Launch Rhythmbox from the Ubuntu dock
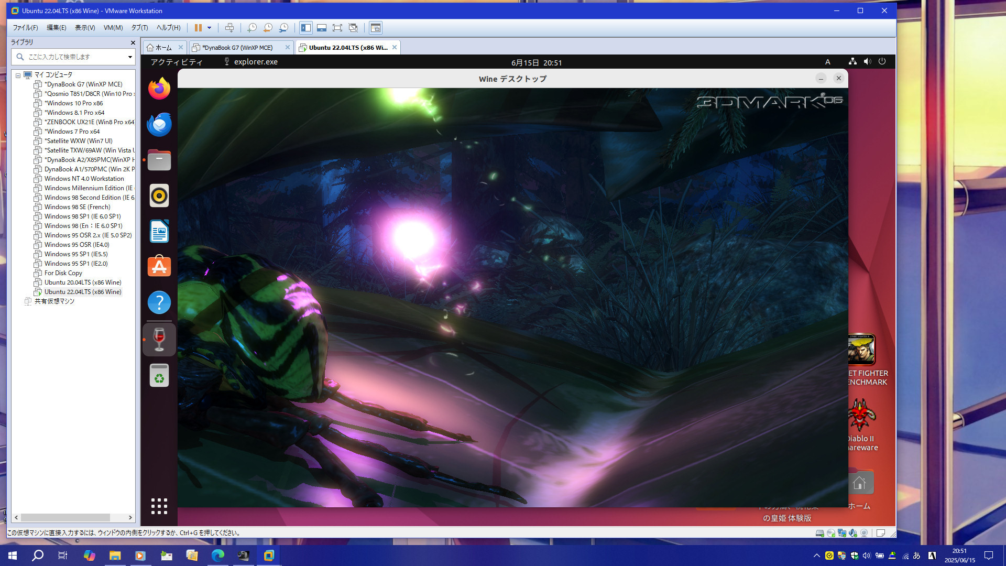1006x566 pixels. [159, 195]
